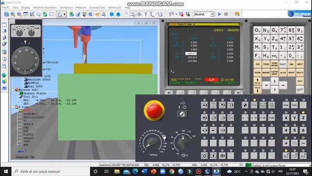
Task: Select the X axis button
Action: (x=286, y=118)
